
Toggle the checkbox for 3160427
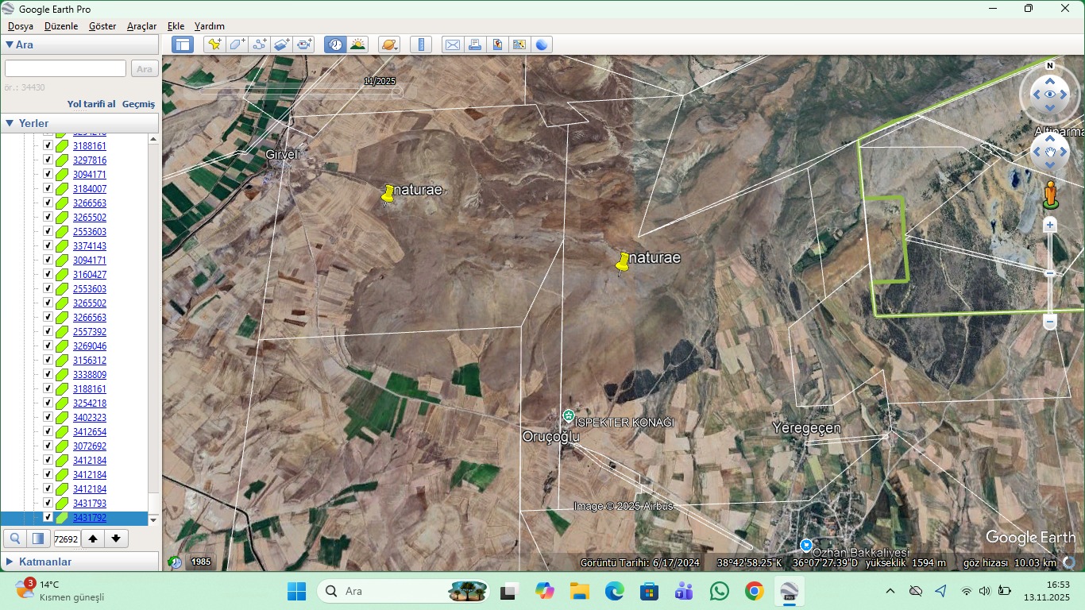[48, 275]
